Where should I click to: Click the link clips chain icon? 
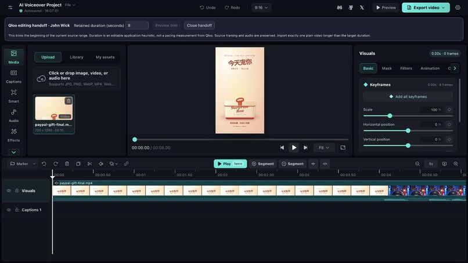[126, 164]
